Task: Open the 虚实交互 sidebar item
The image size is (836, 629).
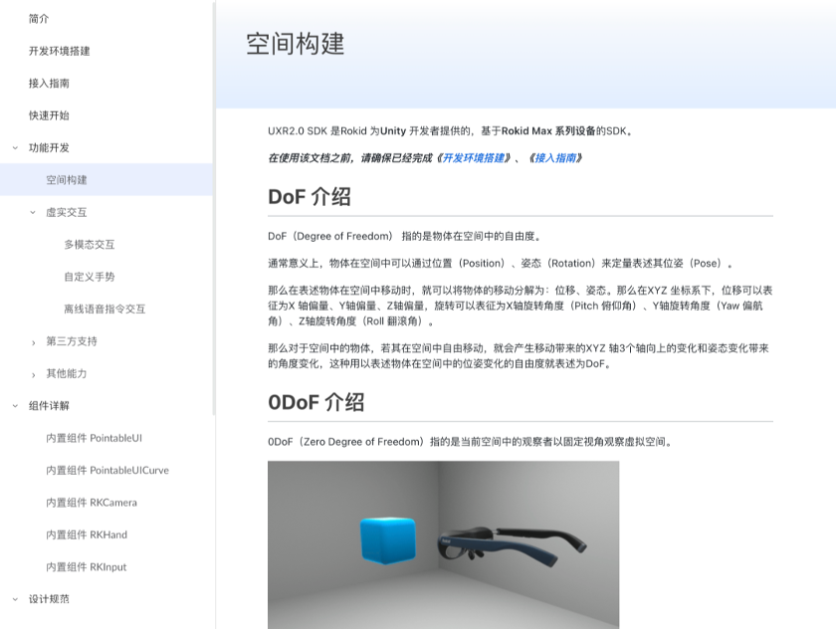Action: [x=66, y=212]
